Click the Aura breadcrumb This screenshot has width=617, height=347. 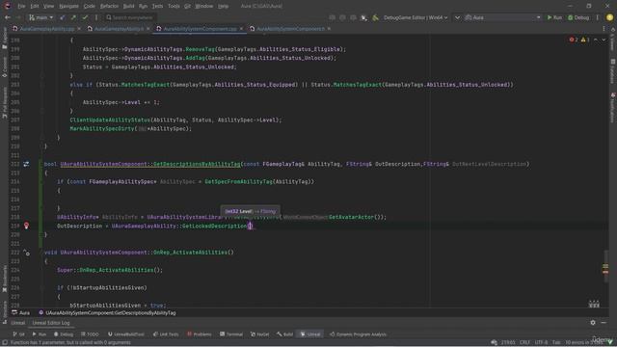click(x=21, y=312)
